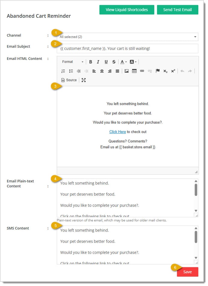This screenshot has width=208, height=286.
Task: Click scroll-down arrow of Plain-text Content box
Action: [x=196, y=211]
